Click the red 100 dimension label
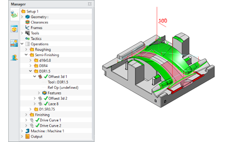 (163, 21)
